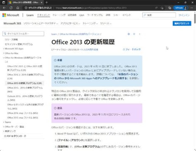Viewport: 196px width, 151px height.
Task: Click the Microsoft logo
Action: (11, 15)
